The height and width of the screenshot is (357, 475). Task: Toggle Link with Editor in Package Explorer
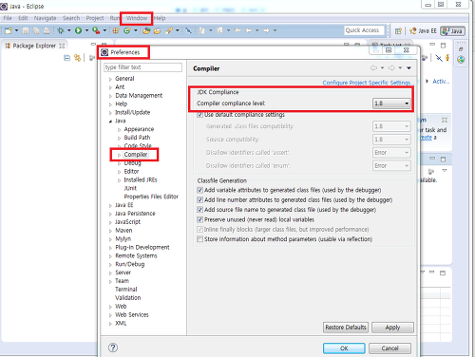tap(77, 58)
